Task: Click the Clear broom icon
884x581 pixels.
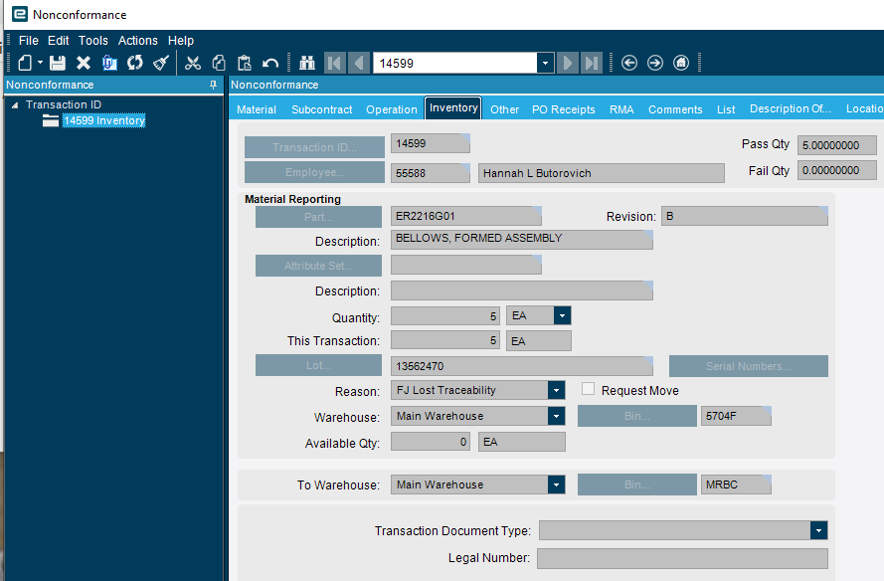Action: [x=161, y=63]
